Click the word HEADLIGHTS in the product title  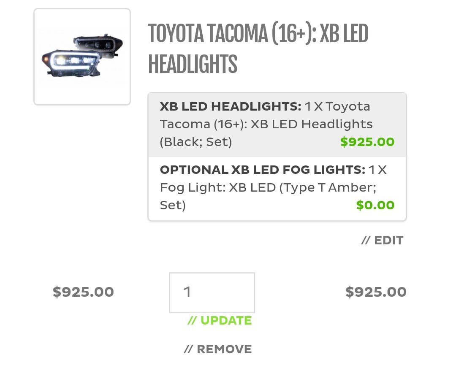tap(193, 64)
